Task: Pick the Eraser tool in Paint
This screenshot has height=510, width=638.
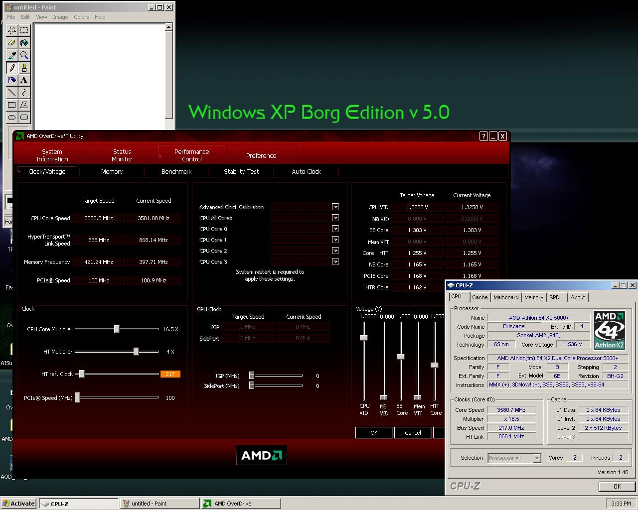Action: click(x=12, y=43)
